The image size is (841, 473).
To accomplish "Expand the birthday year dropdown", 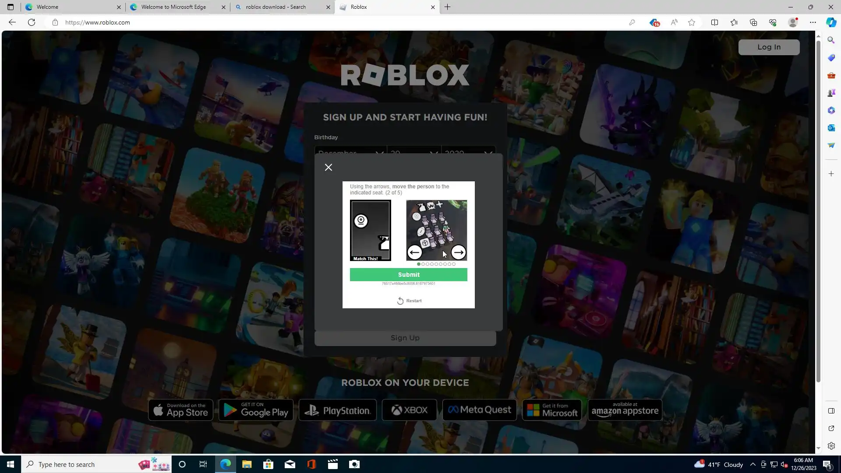I will [468, 151].
